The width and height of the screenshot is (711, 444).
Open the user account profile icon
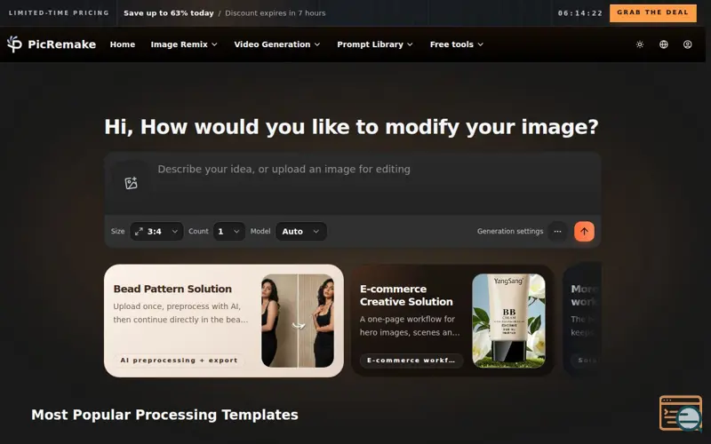[687, 44]
